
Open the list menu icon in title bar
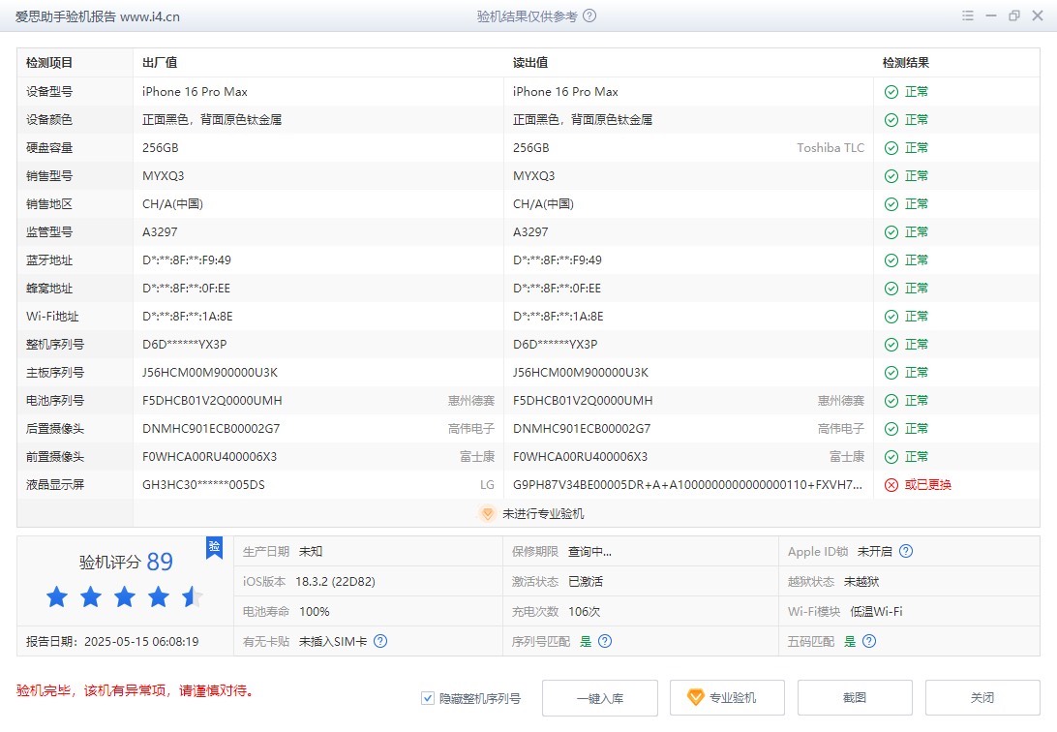968,15
